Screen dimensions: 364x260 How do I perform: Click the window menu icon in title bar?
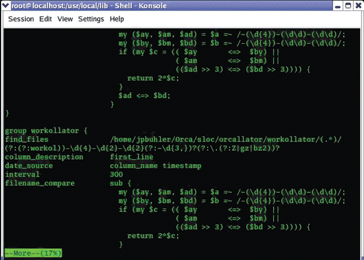[6, 5]
